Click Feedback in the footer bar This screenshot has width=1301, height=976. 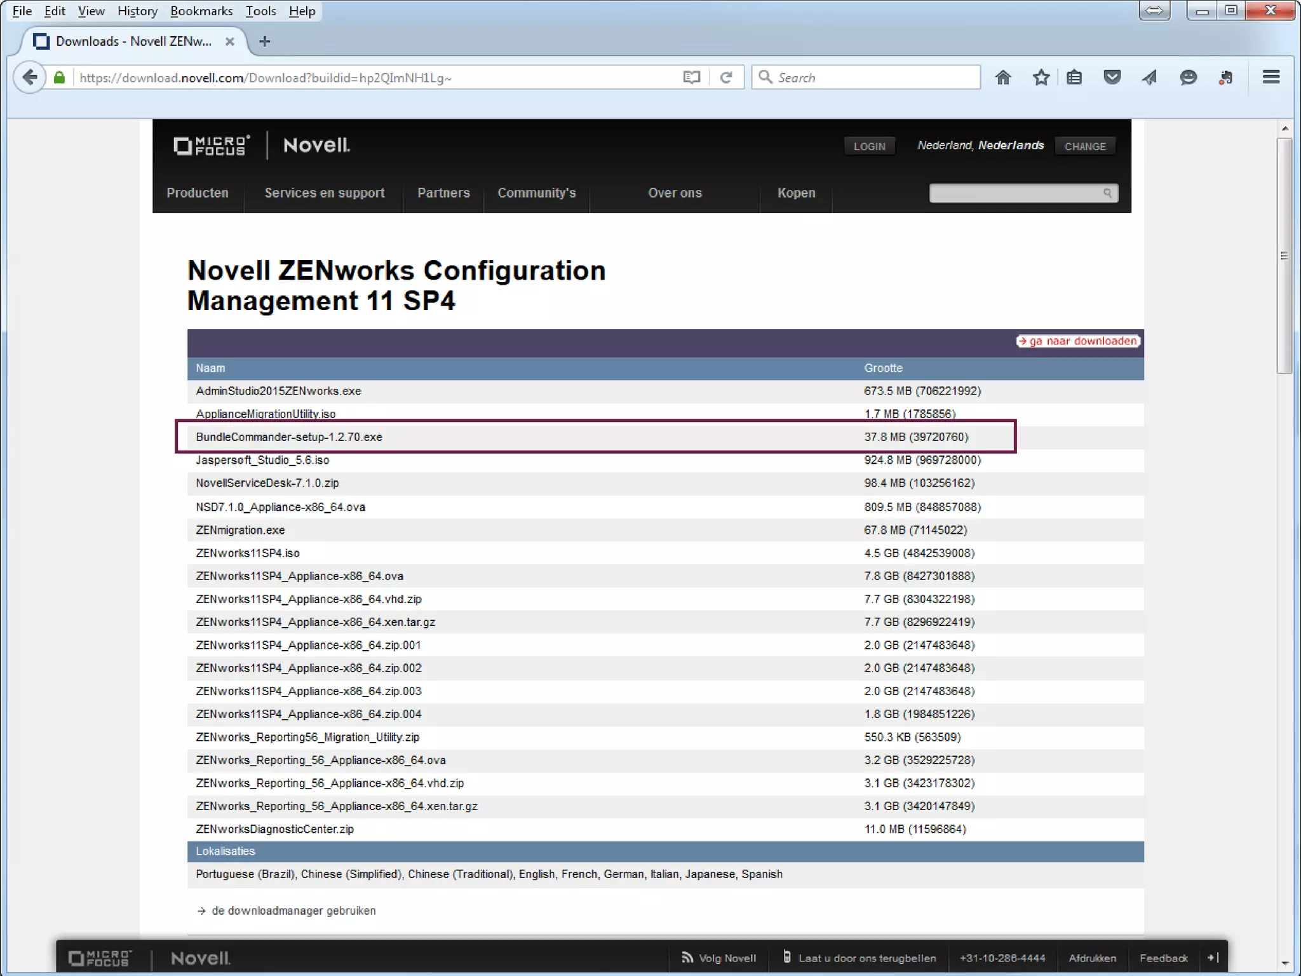[x=1163, y=958]
